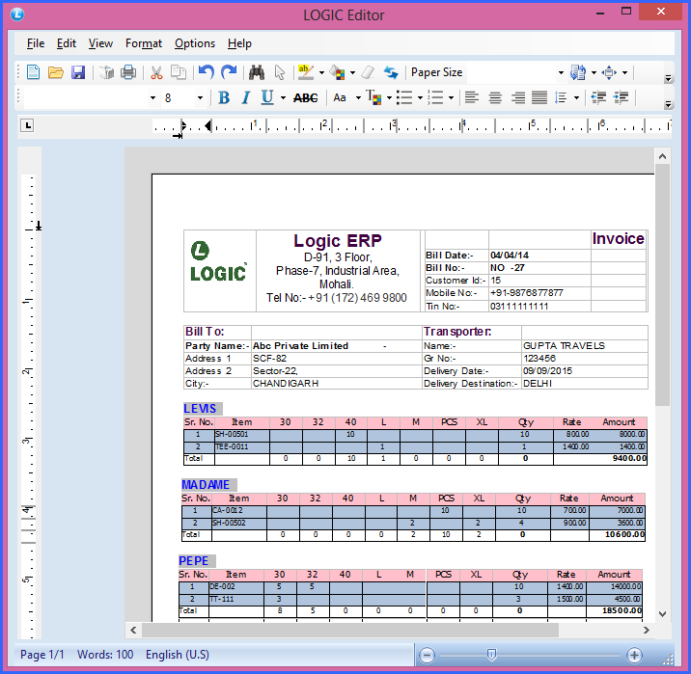Toggle bold formatting
Viewport: 691px width, 674px height.
click(x=224, y=97)
